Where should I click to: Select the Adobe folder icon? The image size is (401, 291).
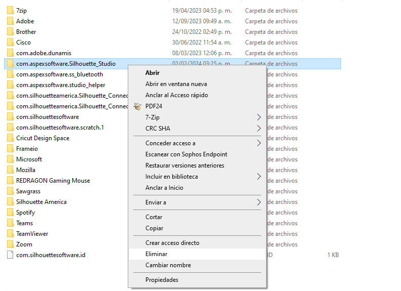click(x=10, y=21)
